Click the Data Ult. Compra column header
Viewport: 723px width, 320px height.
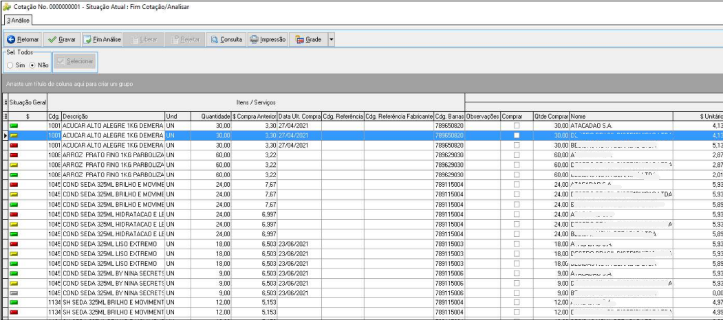click(x=300, y=116)
